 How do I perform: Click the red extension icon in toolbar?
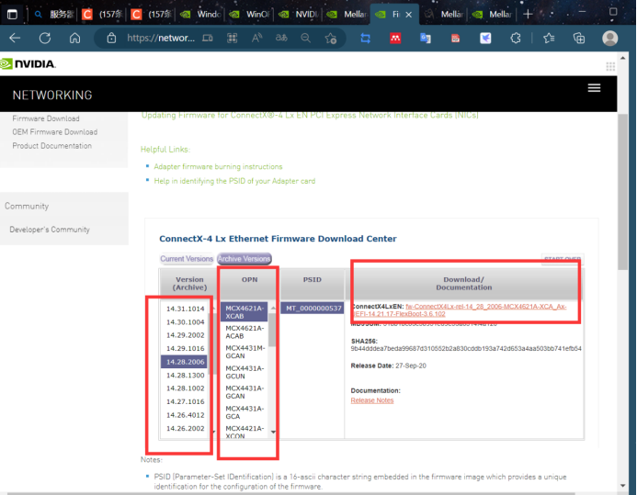pos(395,39)
